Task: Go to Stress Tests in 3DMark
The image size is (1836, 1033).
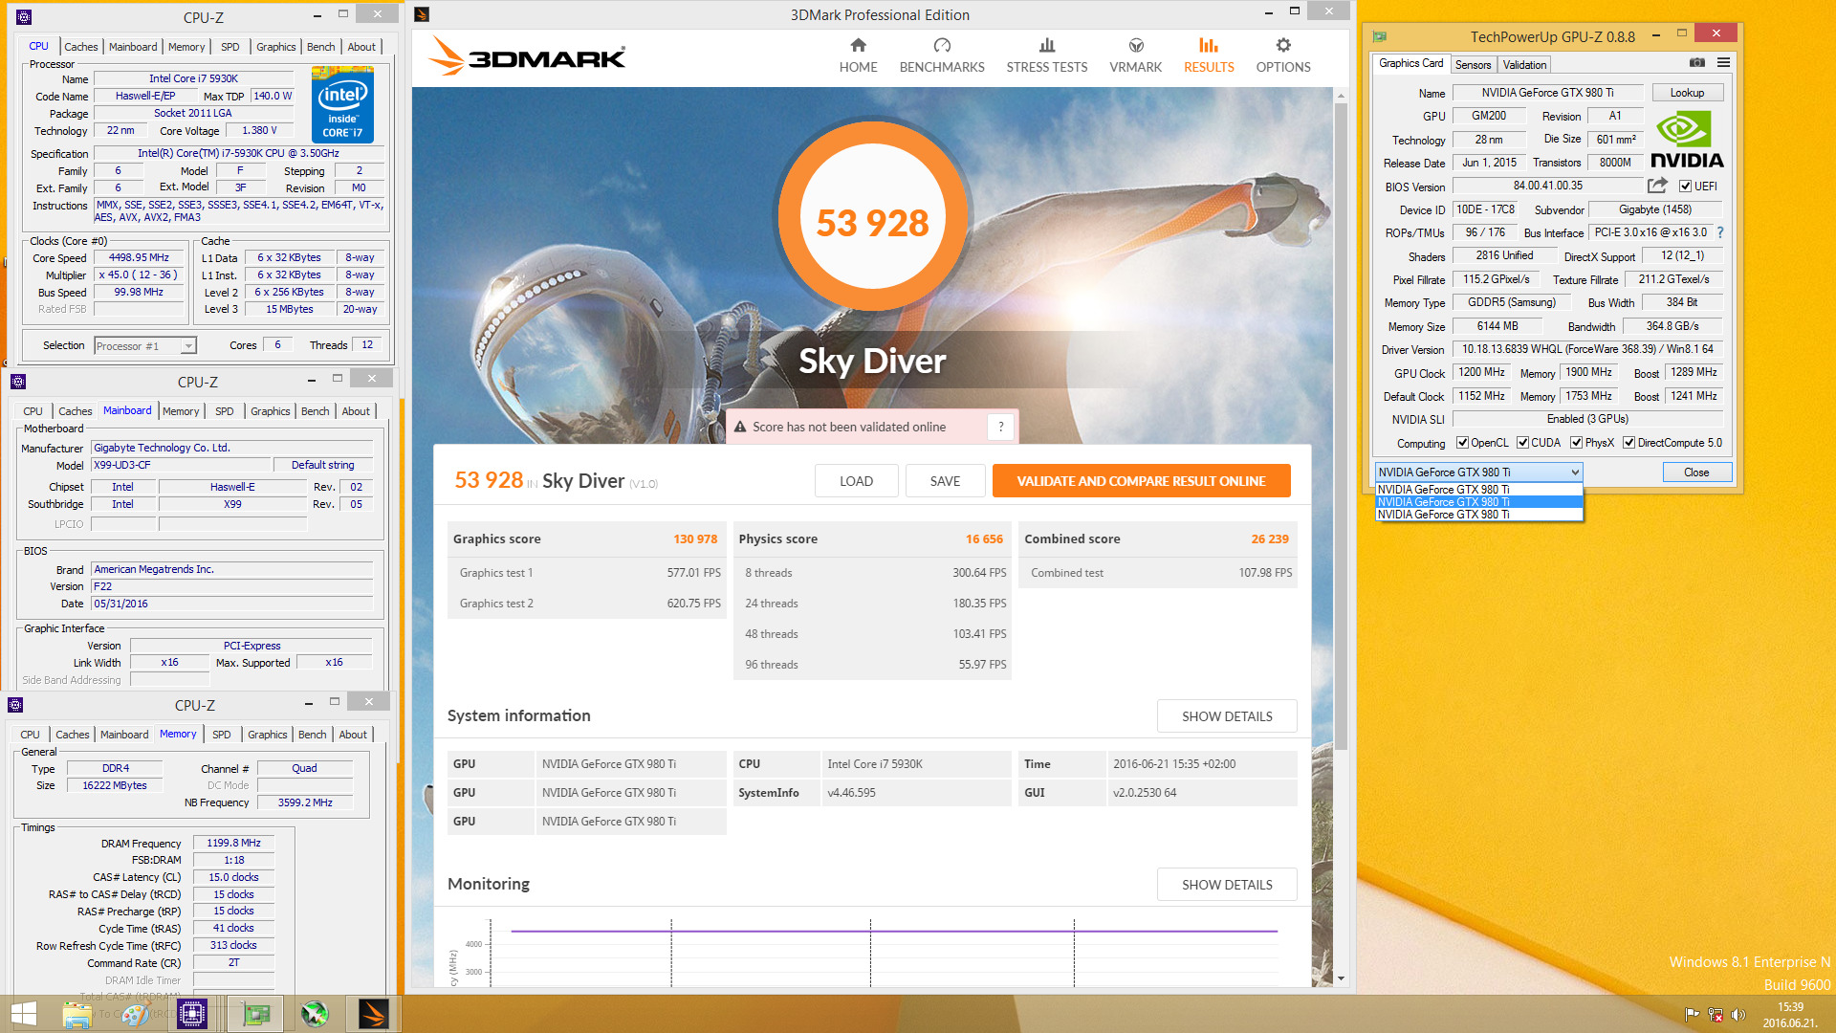Action: tap(1046, 55)
